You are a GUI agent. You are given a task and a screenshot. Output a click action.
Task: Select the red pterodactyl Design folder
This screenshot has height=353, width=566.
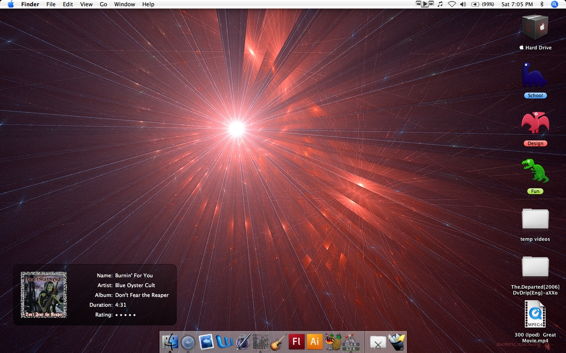(x=535, y=123)
